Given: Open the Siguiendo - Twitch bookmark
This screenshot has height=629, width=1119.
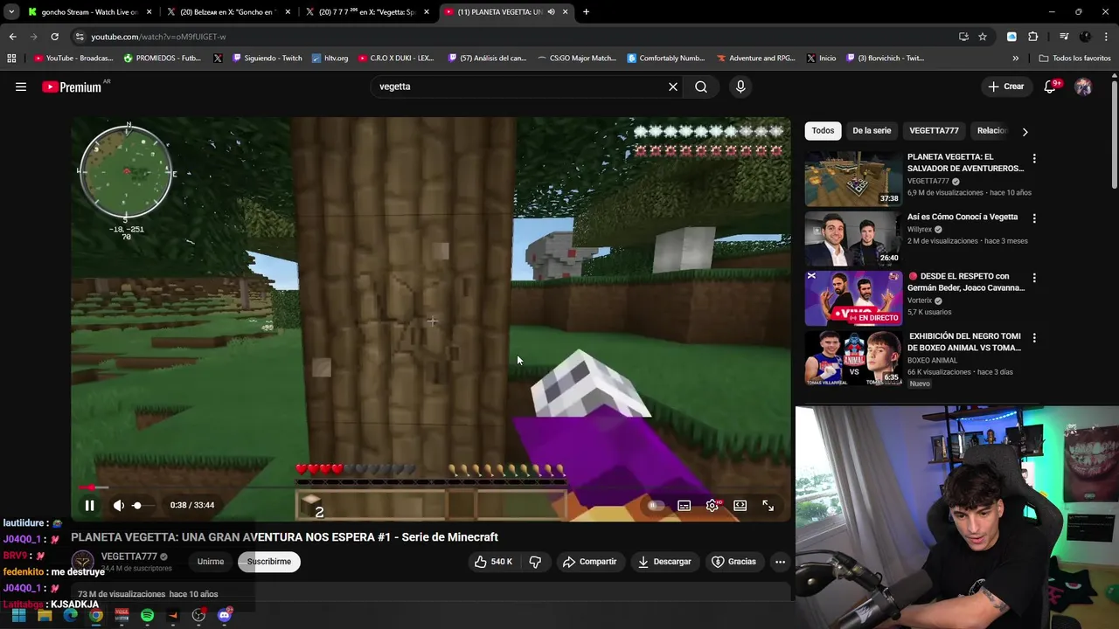Looking at the screenshot, I should click(x=267, y=59).
